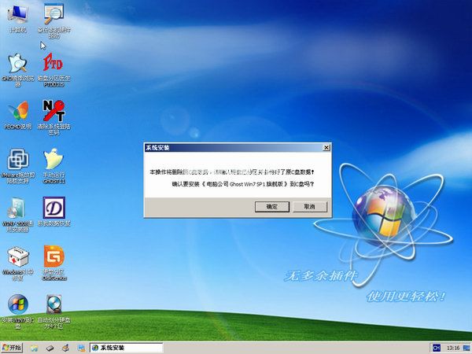Close the 系统安装 dialog with the X
Screen dimensions: 472x354
tap(326, 147)
